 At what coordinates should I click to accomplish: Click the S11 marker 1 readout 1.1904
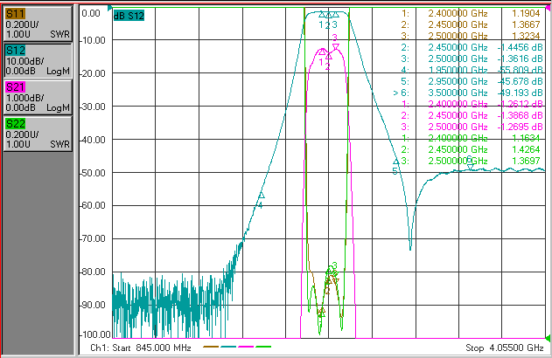pos(526,13)
